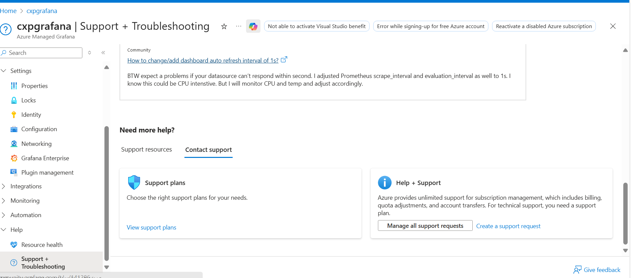Viewport: 631px width, 278px height.
Task: Click the sidebar vertical scrollbar thumb
Action: (x=106, y=193)
